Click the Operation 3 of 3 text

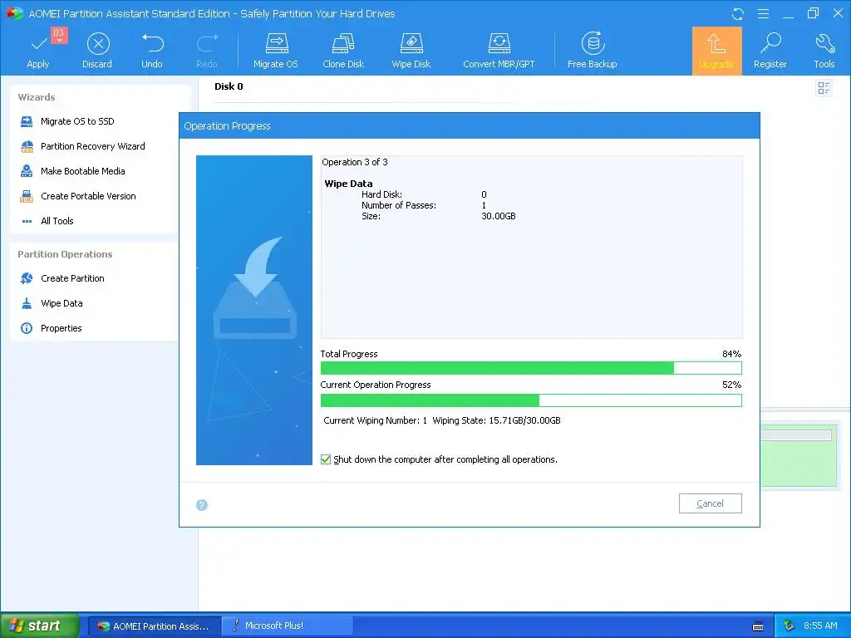(355, 162)
